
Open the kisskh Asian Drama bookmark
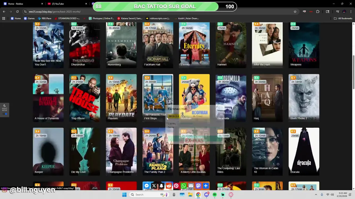pyautogui.click(x=187, y=19)
